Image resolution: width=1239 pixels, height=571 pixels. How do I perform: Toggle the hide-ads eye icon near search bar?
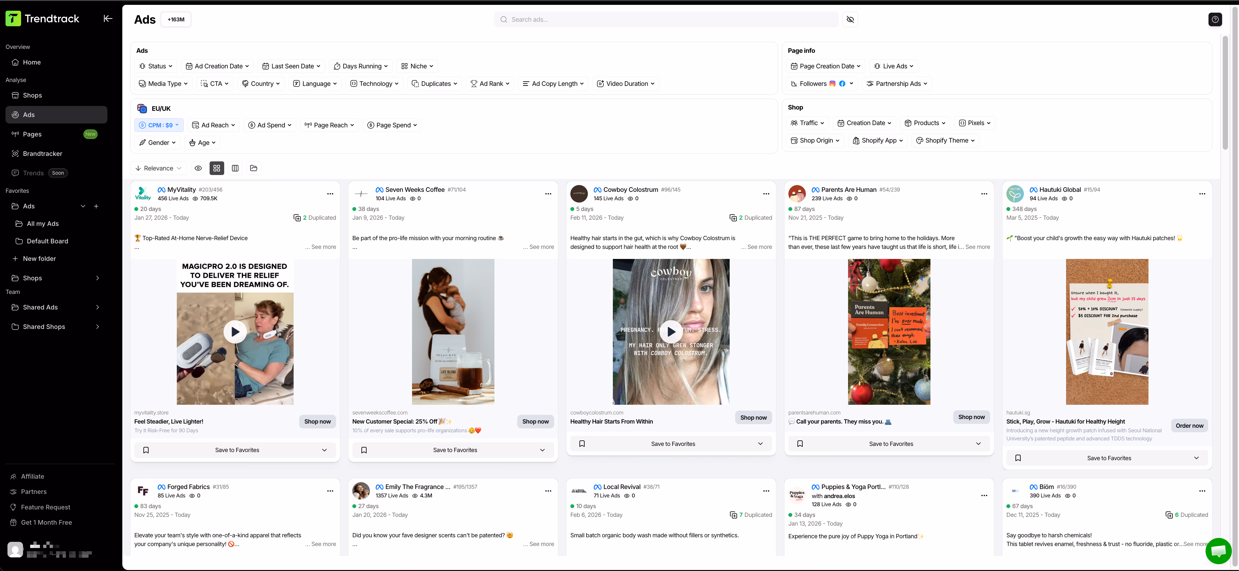[850, 19]
